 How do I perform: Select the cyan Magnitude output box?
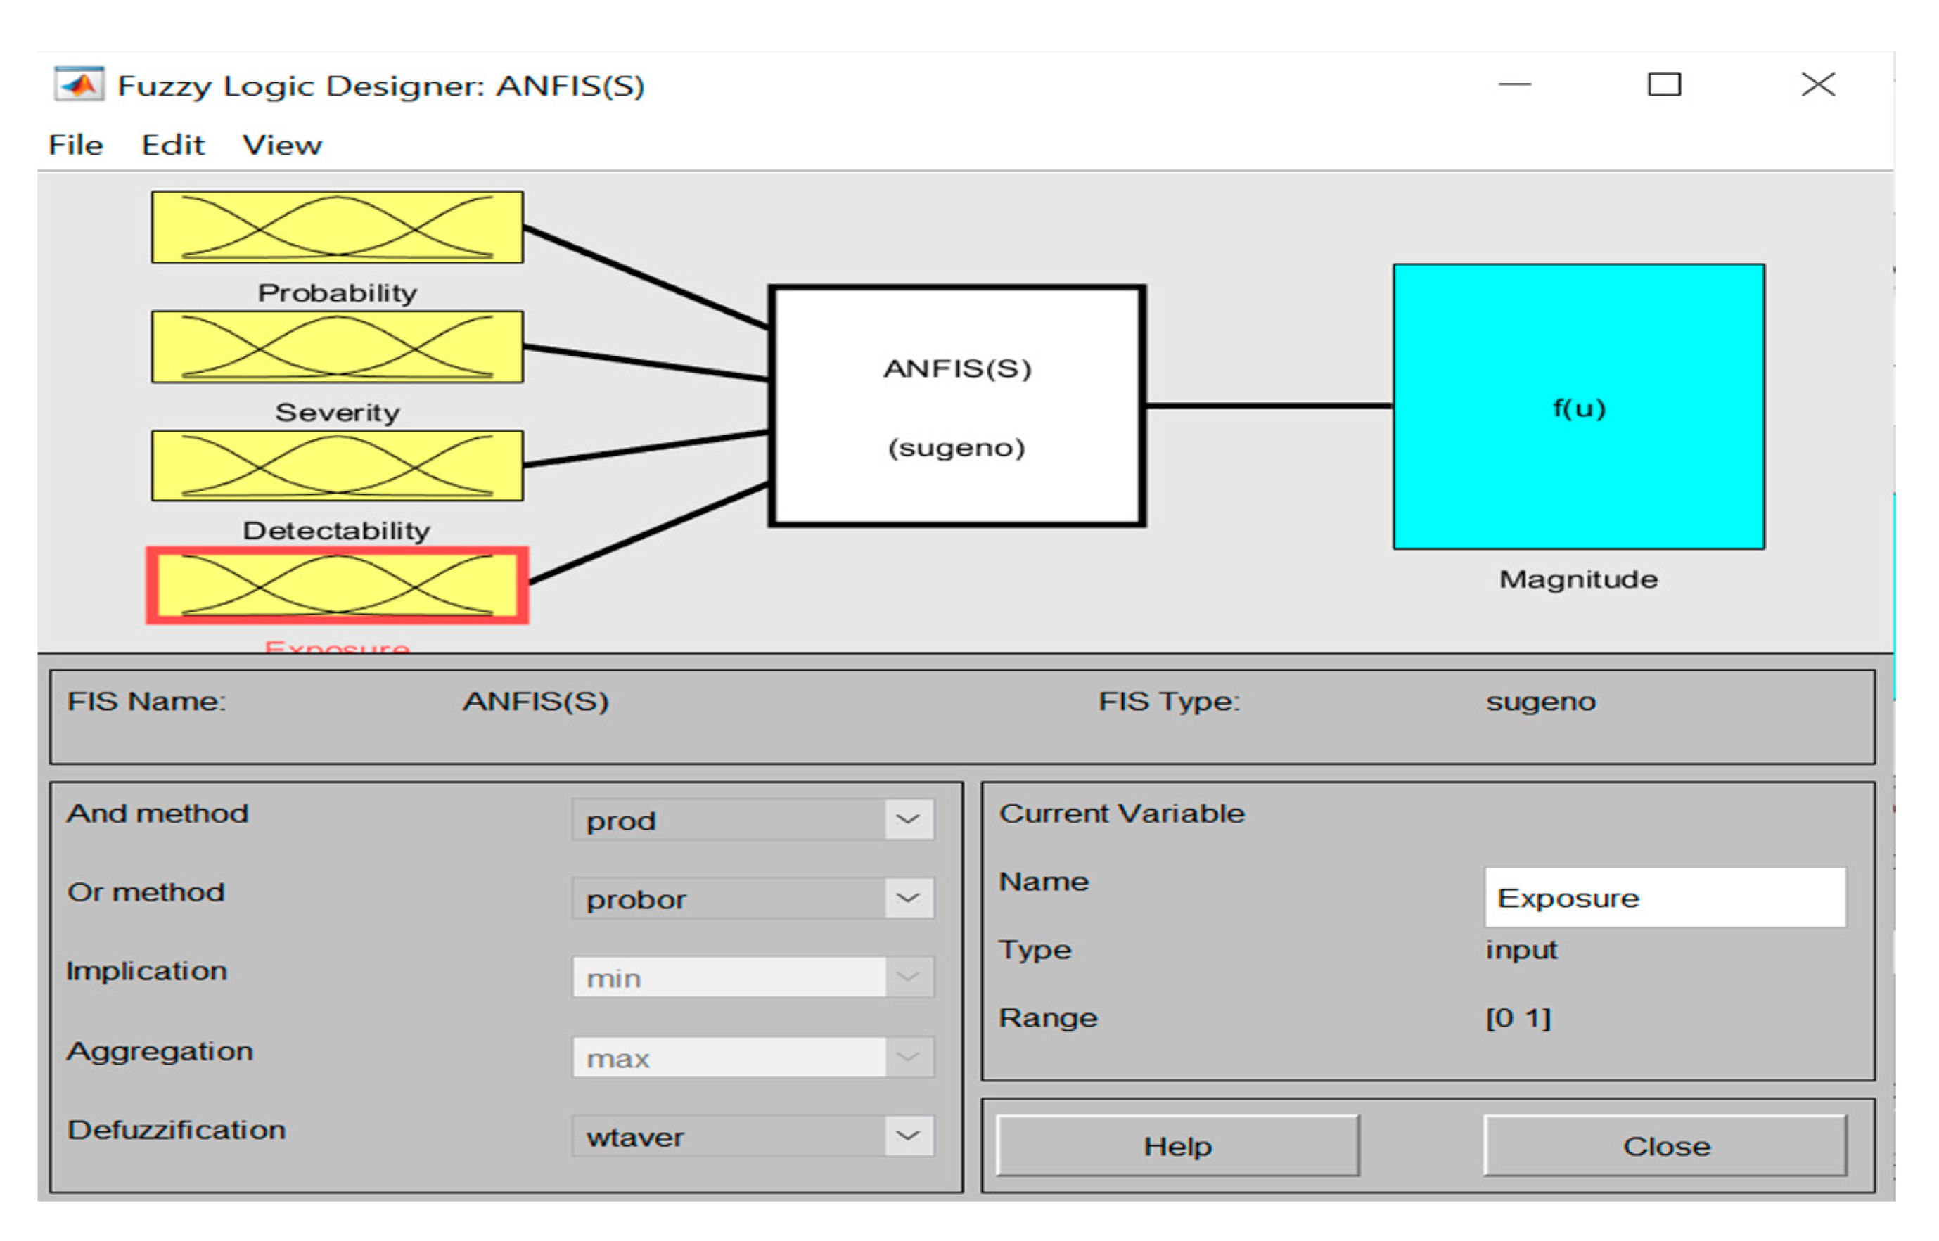point(1578,407)
